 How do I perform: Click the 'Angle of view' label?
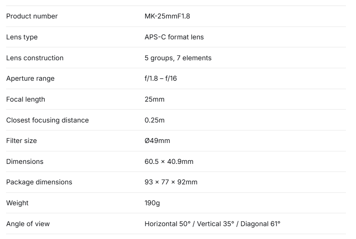28,224
